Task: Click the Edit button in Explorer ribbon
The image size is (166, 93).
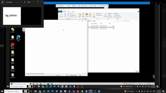Action: [x=109, y=15]
